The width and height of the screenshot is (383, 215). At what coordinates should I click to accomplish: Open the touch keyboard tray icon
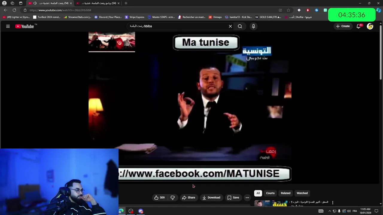tap(321, 211)
